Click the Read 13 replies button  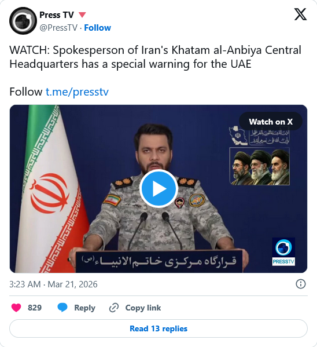pos(158,328)
